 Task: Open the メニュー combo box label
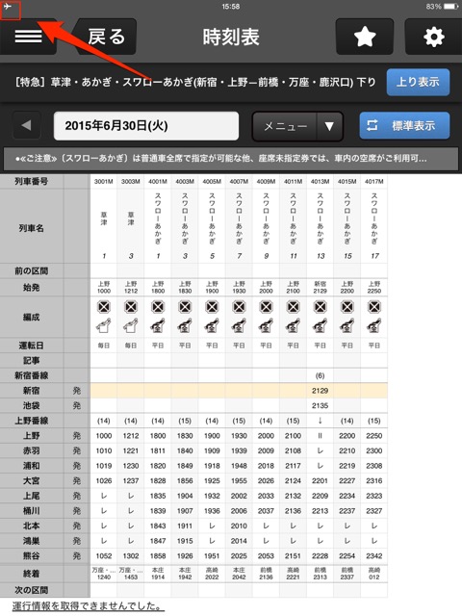click(285, 126)
